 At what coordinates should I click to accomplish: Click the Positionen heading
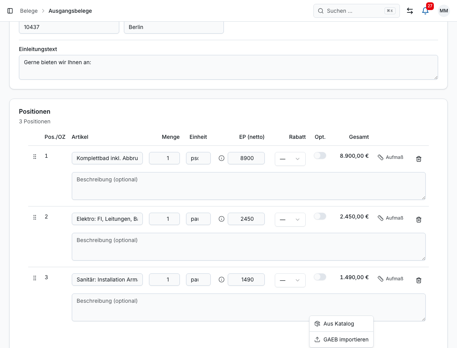[35, 111]
